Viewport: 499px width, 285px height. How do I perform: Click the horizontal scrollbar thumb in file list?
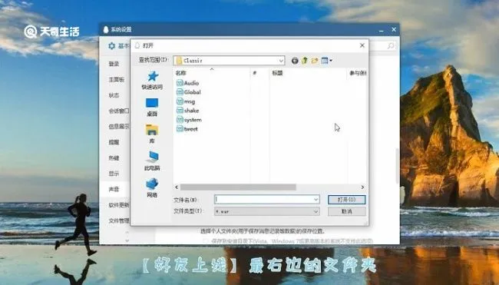(238, 187)
